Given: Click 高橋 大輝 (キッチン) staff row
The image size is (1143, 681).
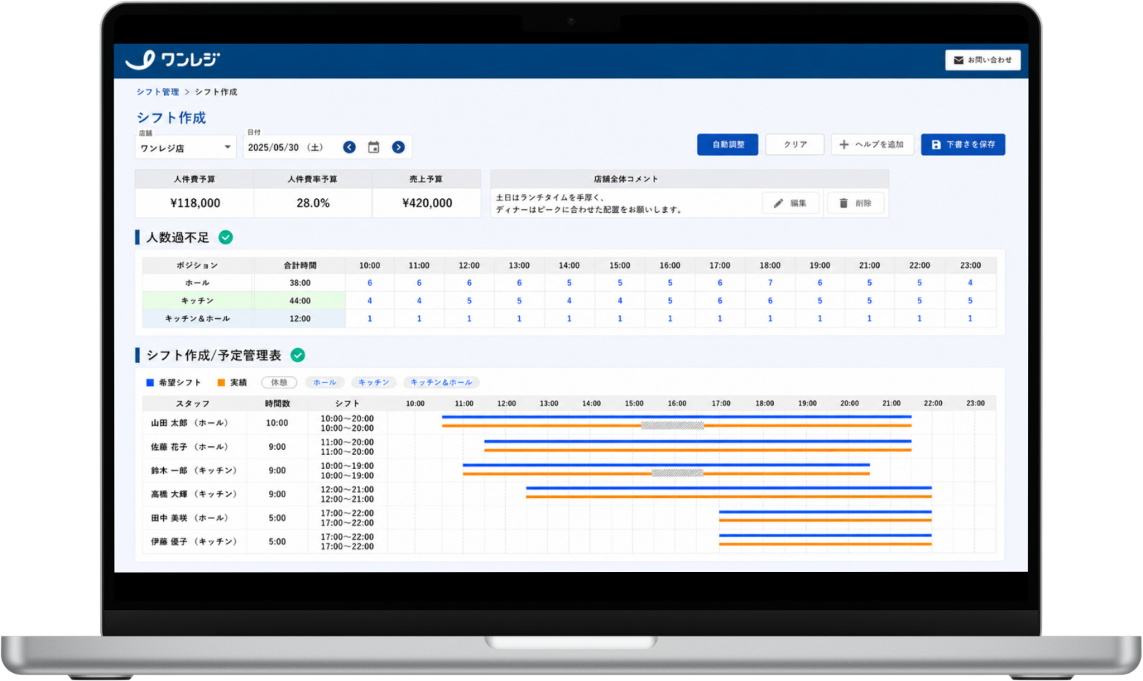Looking at the screenshot, I should point(569,494).
